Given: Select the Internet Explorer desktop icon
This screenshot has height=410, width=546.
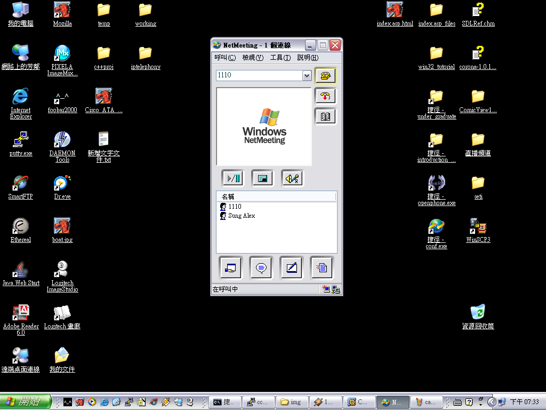Looking at the screenshot, I should pyautogui.click(x=21, y=104).
